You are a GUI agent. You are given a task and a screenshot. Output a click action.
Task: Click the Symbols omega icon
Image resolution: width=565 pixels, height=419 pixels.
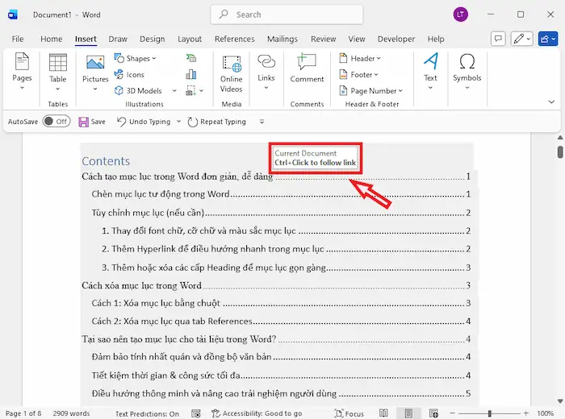pos(467,64)
